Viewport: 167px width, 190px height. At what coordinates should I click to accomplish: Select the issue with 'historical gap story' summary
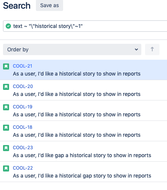(x=83, y=172)
